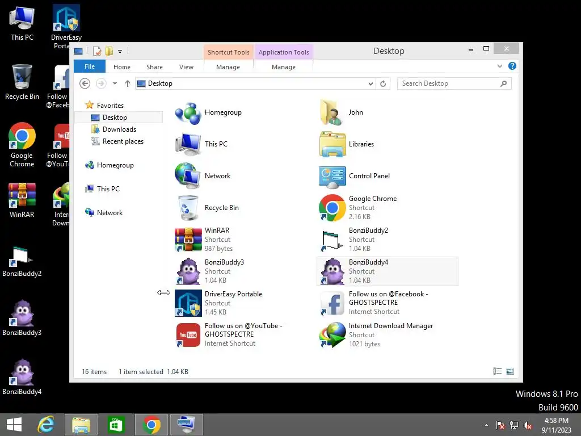Screen dimensions: 581x436
Task: Open Customize Quick Access Toolbar dropdown
Action: (x=120, y=52)
